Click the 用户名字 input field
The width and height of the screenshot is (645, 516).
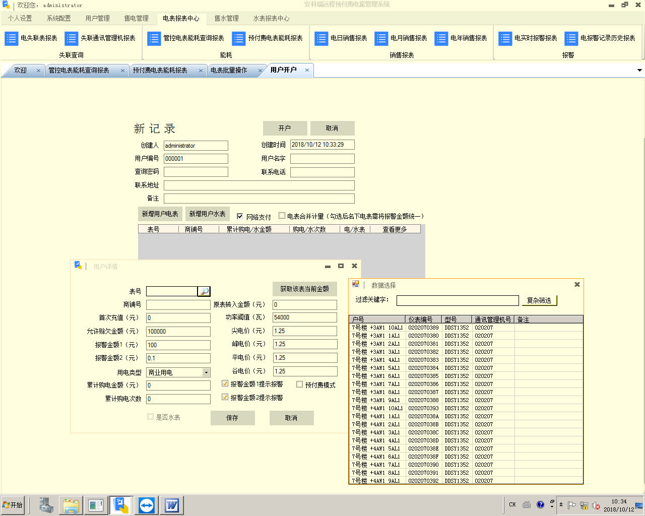coord(322,159)
